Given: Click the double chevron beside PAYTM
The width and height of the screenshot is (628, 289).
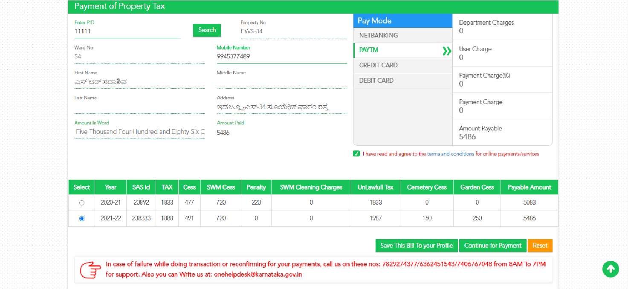Looking at the screenshot, I should [447, 50].
